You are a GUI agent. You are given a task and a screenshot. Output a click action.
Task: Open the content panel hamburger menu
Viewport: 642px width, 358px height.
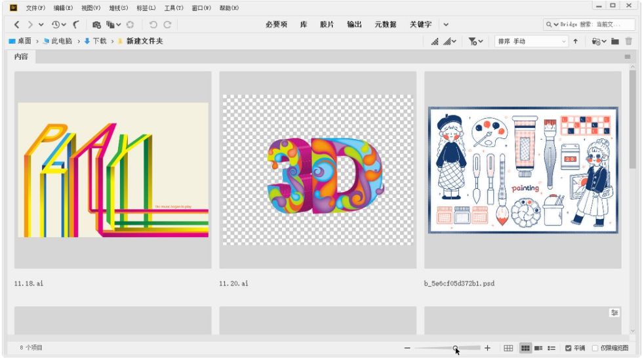628,57
